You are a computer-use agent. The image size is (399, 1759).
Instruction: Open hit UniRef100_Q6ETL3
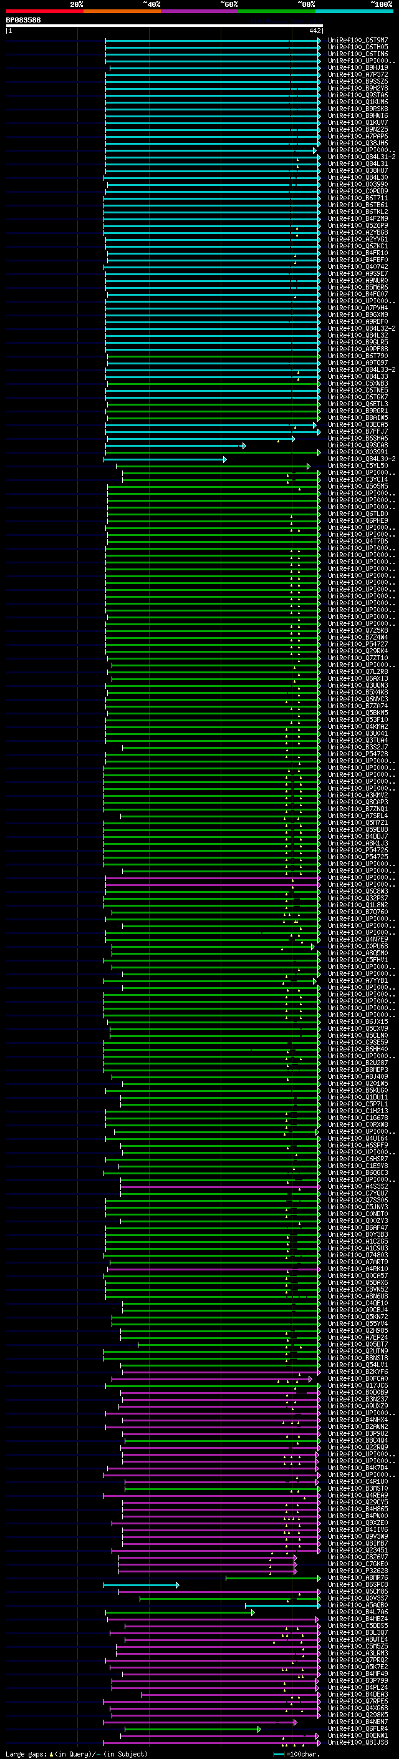point(357,404)
